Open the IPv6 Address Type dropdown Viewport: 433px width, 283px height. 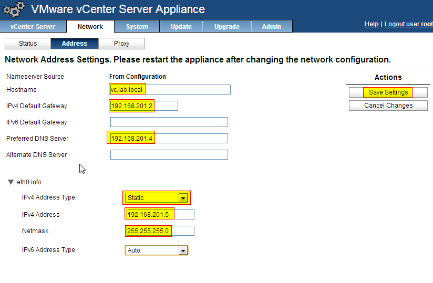tap(183, 250)
